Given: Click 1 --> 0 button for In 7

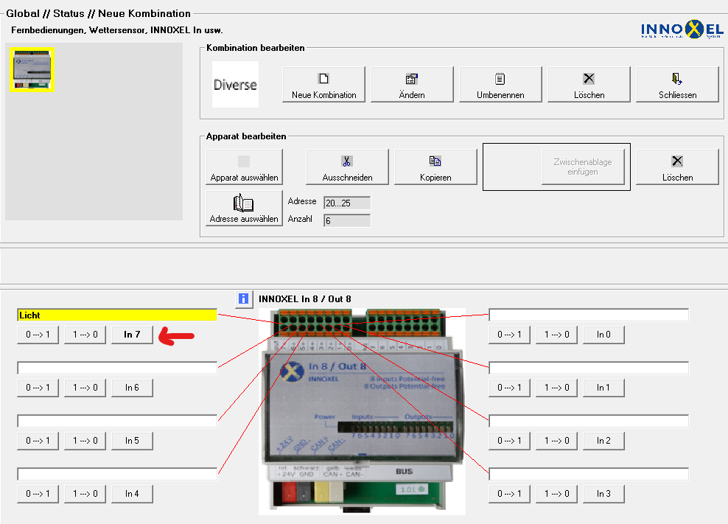Looking at the screenshot, I should pyautogui.click(x=85, y=335).
